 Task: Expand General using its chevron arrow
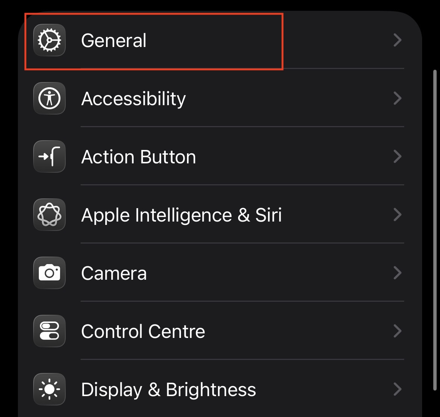(397, 40)
